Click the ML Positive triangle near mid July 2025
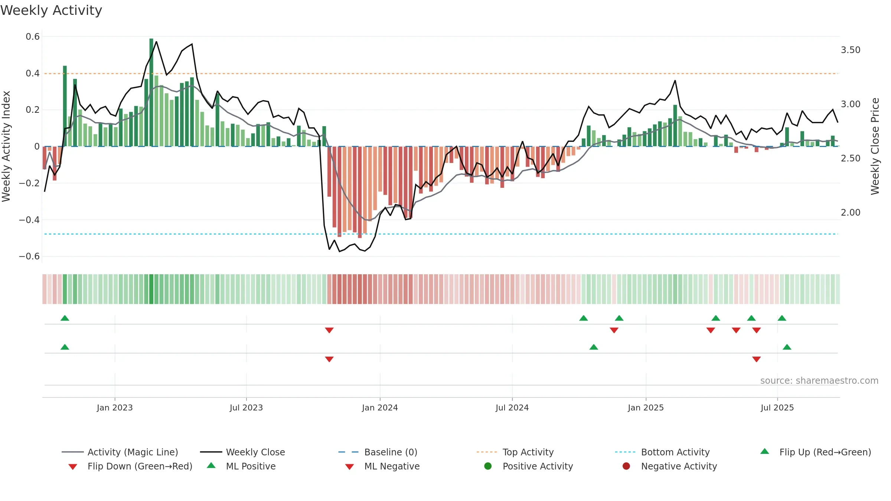This screenshot has width=891, height=501. tap(787, 347)
